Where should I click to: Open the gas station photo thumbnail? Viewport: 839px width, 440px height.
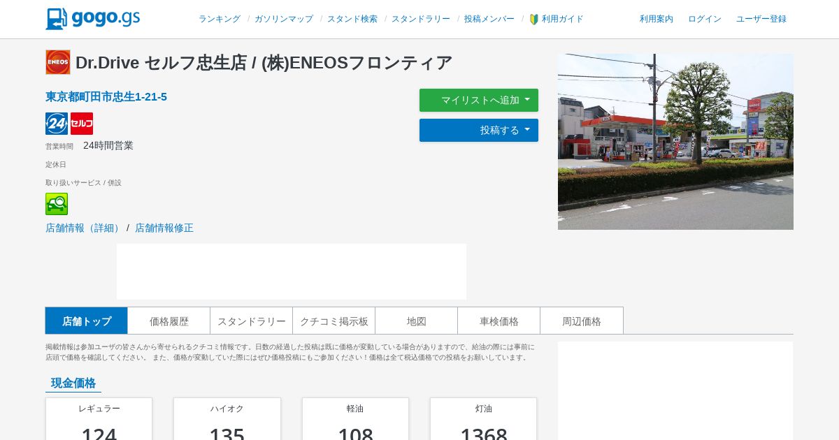[675, 142]
